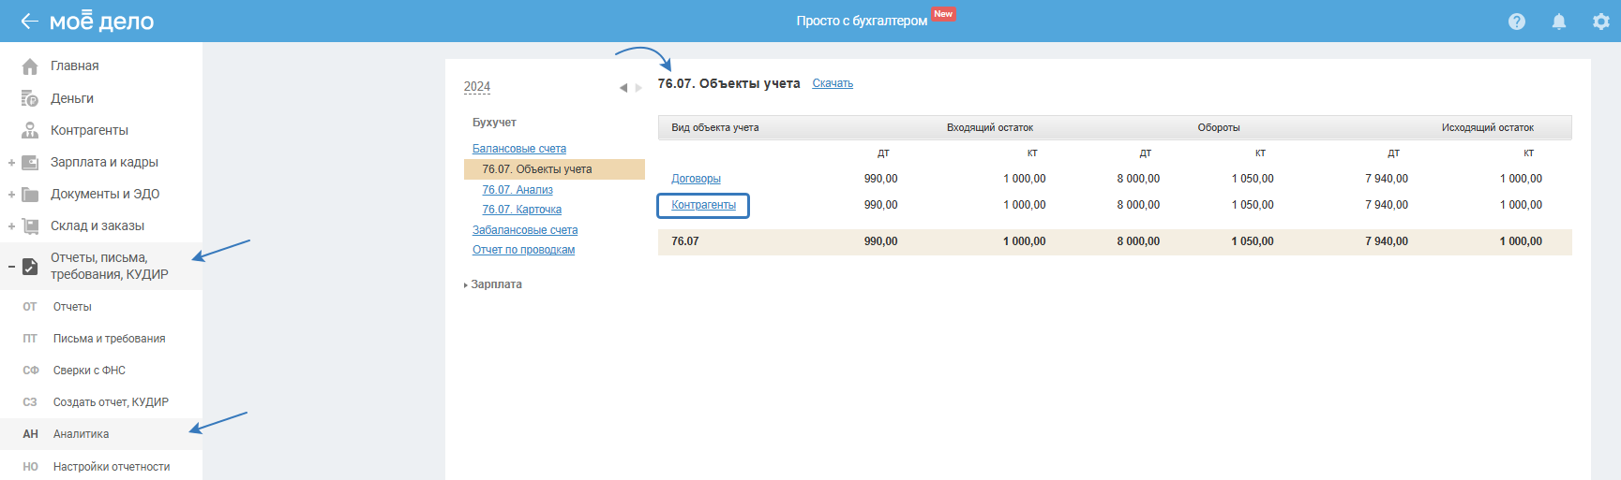Click 76.07 total row label
Image resolution: width=1621 pixels, height=480 pixels.
685,241
